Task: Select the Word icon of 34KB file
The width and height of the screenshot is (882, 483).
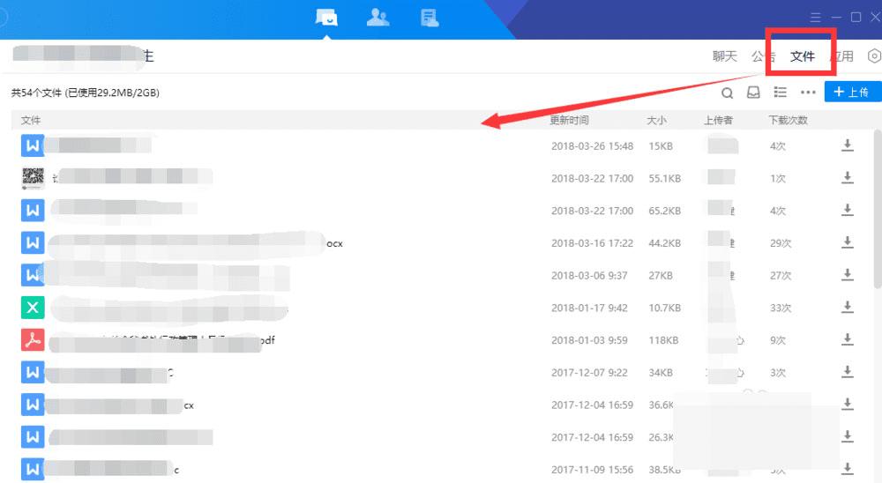Action: click(33, 372)
